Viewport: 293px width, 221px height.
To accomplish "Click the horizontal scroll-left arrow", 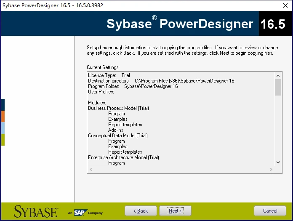I will coord(91,170).
